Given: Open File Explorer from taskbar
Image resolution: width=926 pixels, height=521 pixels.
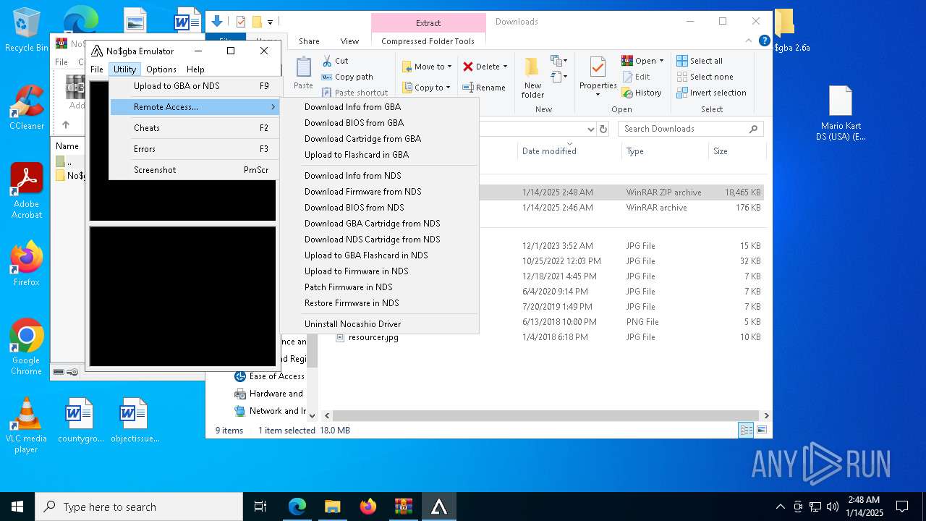Looking at the screenshot, I should coord(332,507).
